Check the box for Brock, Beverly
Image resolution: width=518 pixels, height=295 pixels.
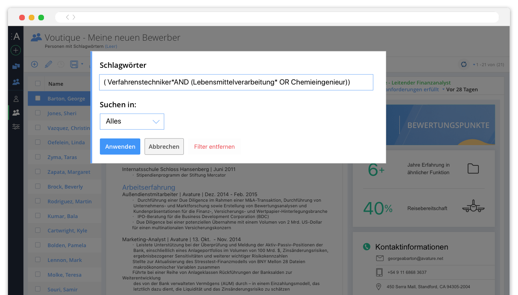pos(38,186)
